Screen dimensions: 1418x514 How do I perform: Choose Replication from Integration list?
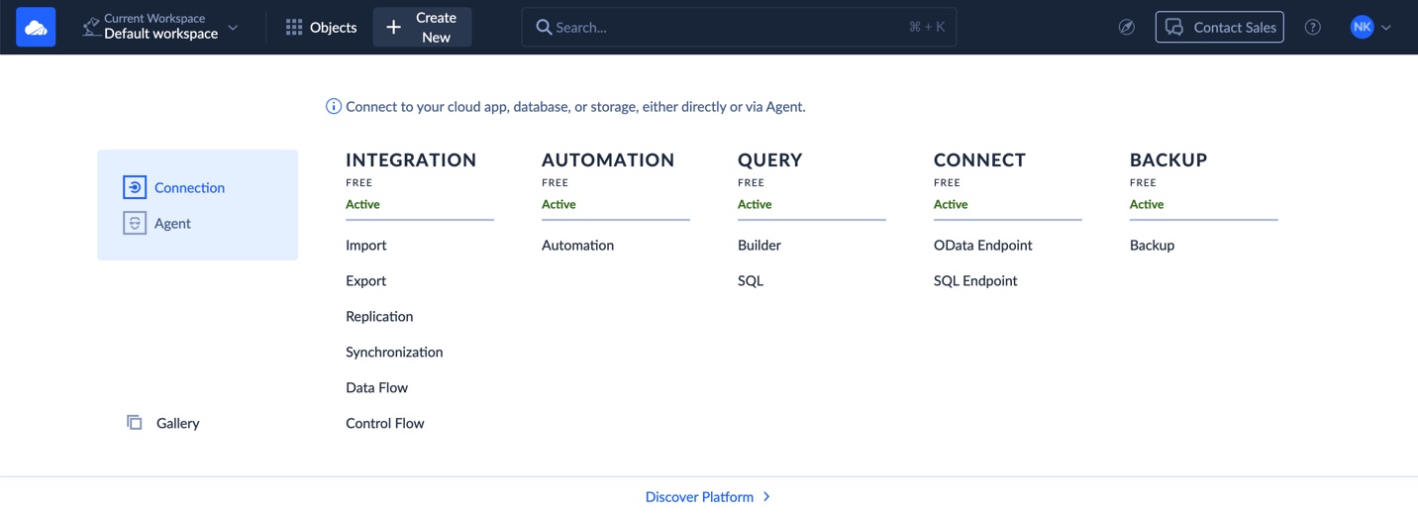(379, 316)
